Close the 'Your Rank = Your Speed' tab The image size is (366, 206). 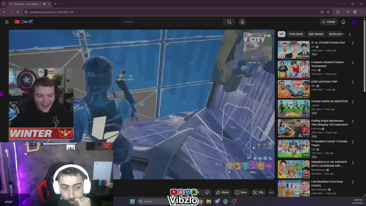[x=49, y=4]
